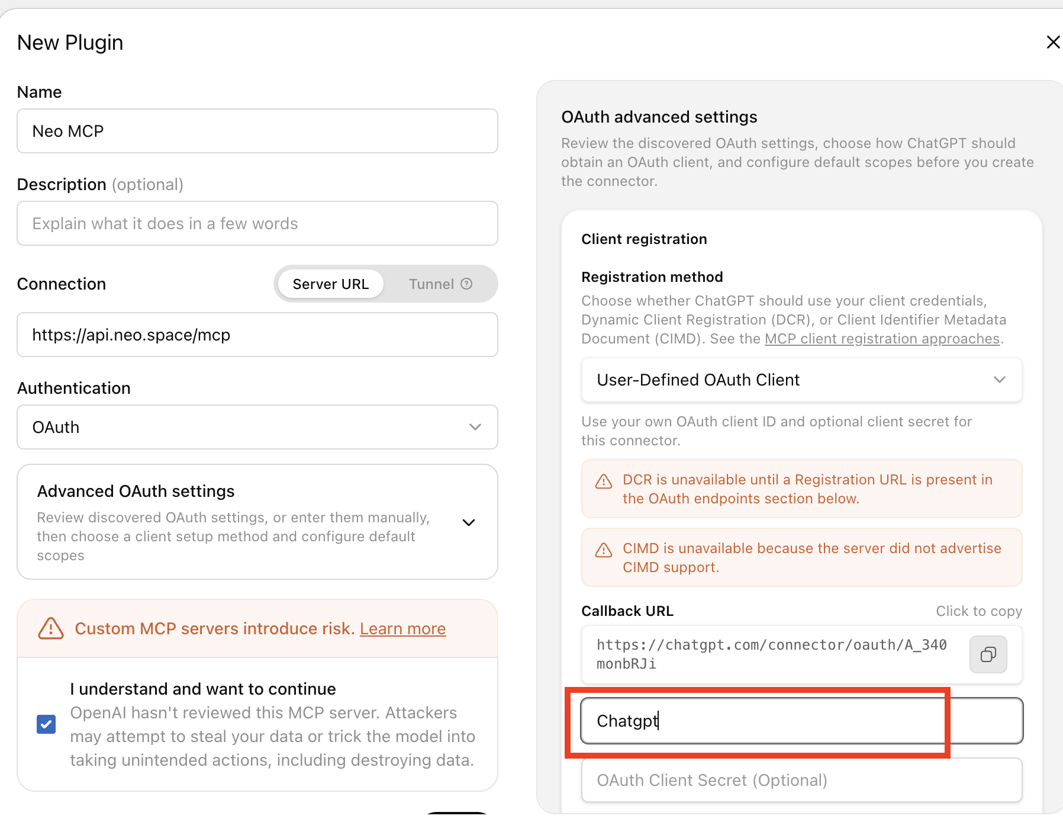
Task: Open the Learn more link
Action: click(x=402, y=628)
